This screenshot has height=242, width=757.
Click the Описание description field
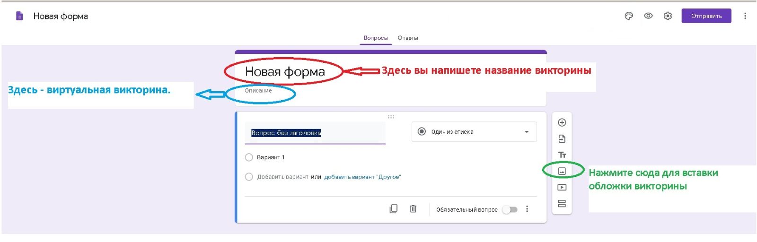click(258, 91)
